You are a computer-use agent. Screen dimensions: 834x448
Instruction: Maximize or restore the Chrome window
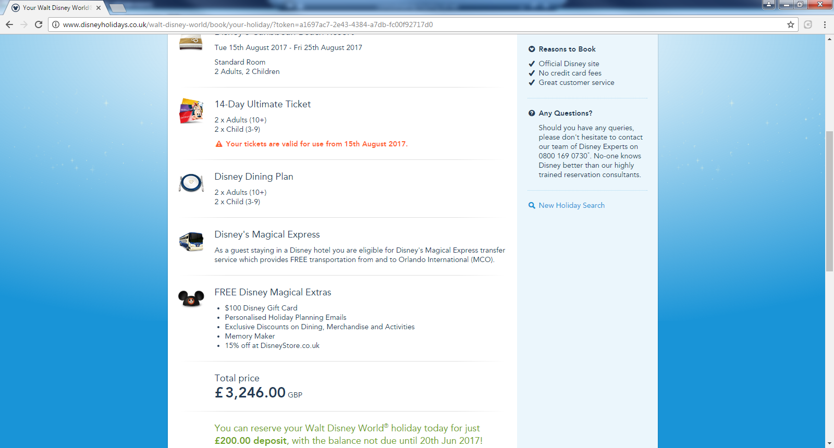[800, 5]
